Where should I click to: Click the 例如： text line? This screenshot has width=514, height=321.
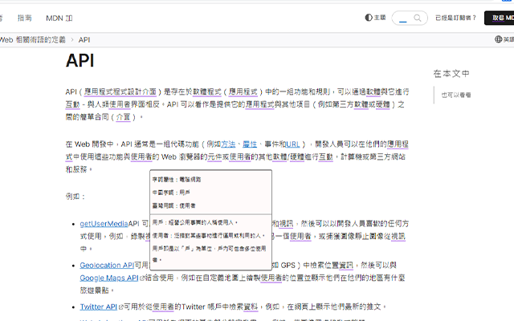tap(75, 197)
